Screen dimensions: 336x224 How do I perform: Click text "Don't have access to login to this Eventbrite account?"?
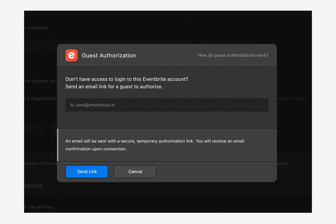click(127, 79)
